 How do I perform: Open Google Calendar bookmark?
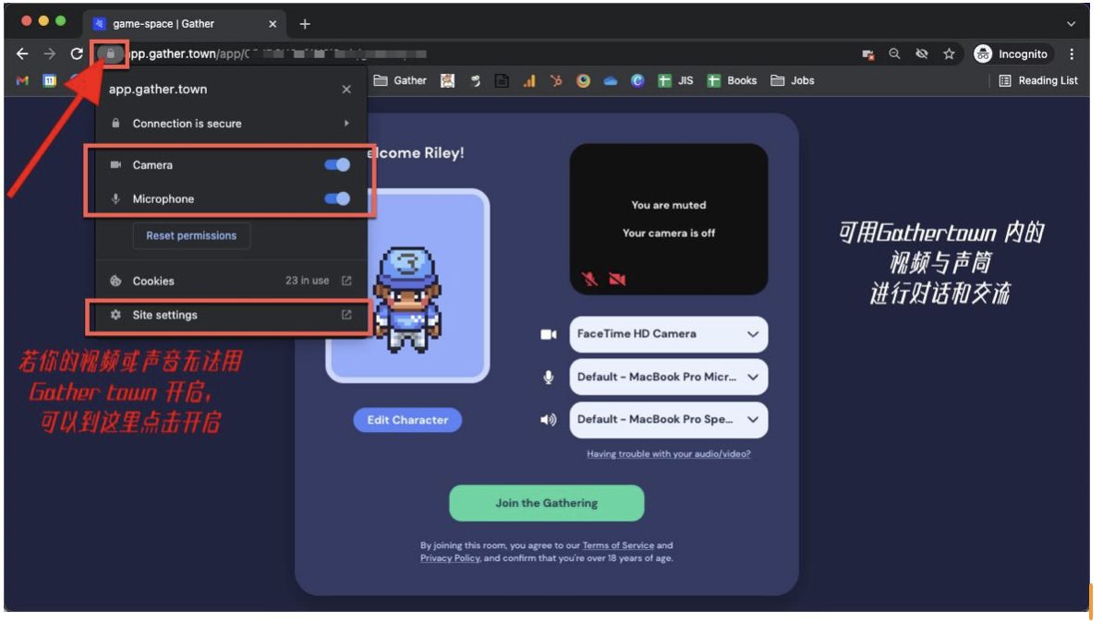[49, 81]
